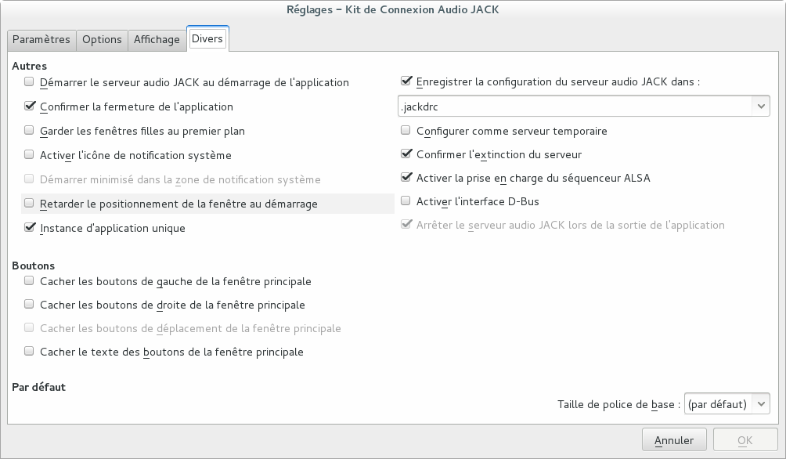Toggle "Enregistrer la configuration du serveur" checkbox
The height and width of the screenshot is (459, 786).
click(406, 81)
